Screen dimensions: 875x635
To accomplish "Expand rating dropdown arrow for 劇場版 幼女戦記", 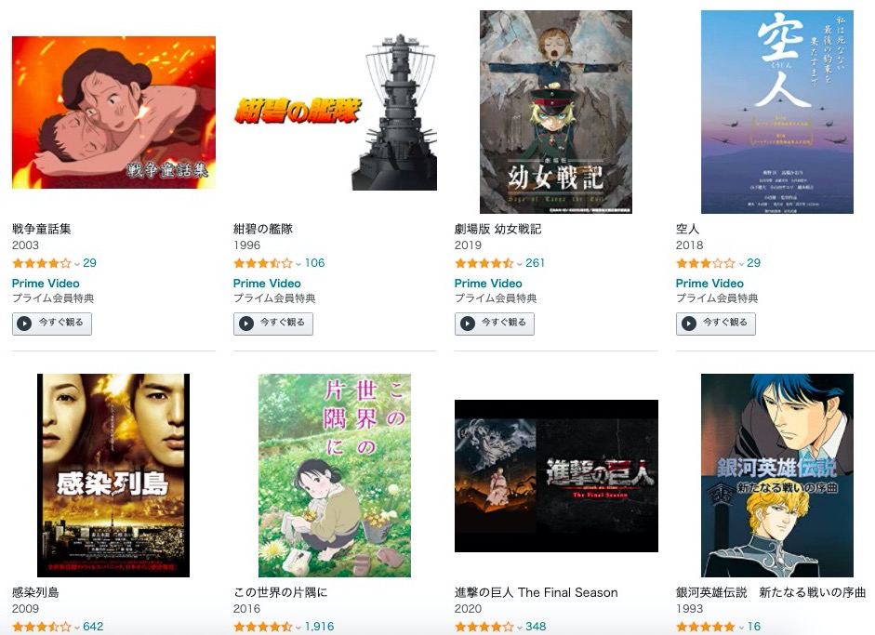I will (520, 264).
